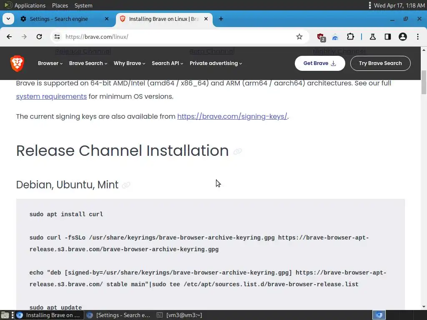Go to Brave lion logo home

(x=17, y=63)
